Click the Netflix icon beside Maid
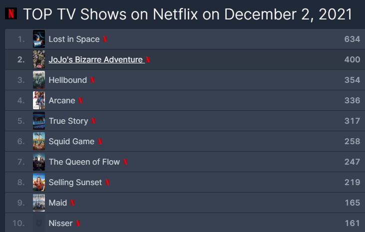365x232 pixels. (72, 203)
